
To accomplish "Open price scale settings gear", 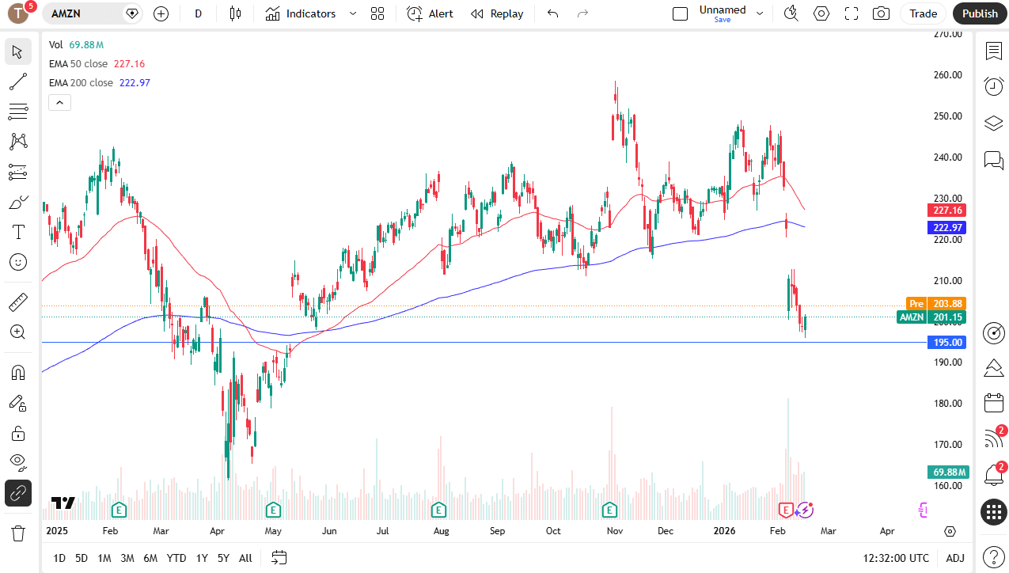I will [950, 531].
